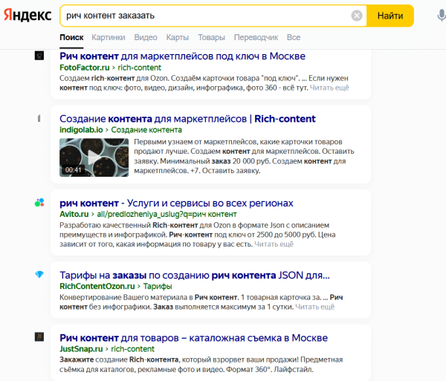Click the JustSnap site favicon
The image size is (446, 381).
coord(39,337)
